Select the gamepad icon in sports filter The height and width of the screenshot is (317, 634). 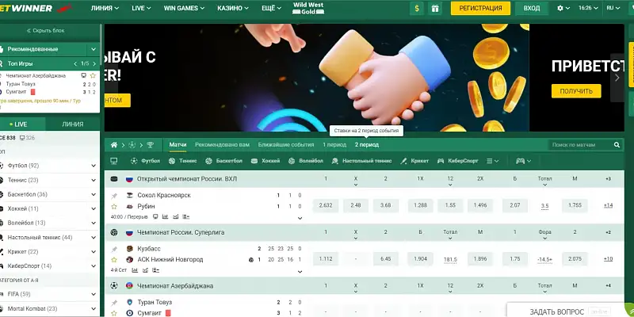520,161
